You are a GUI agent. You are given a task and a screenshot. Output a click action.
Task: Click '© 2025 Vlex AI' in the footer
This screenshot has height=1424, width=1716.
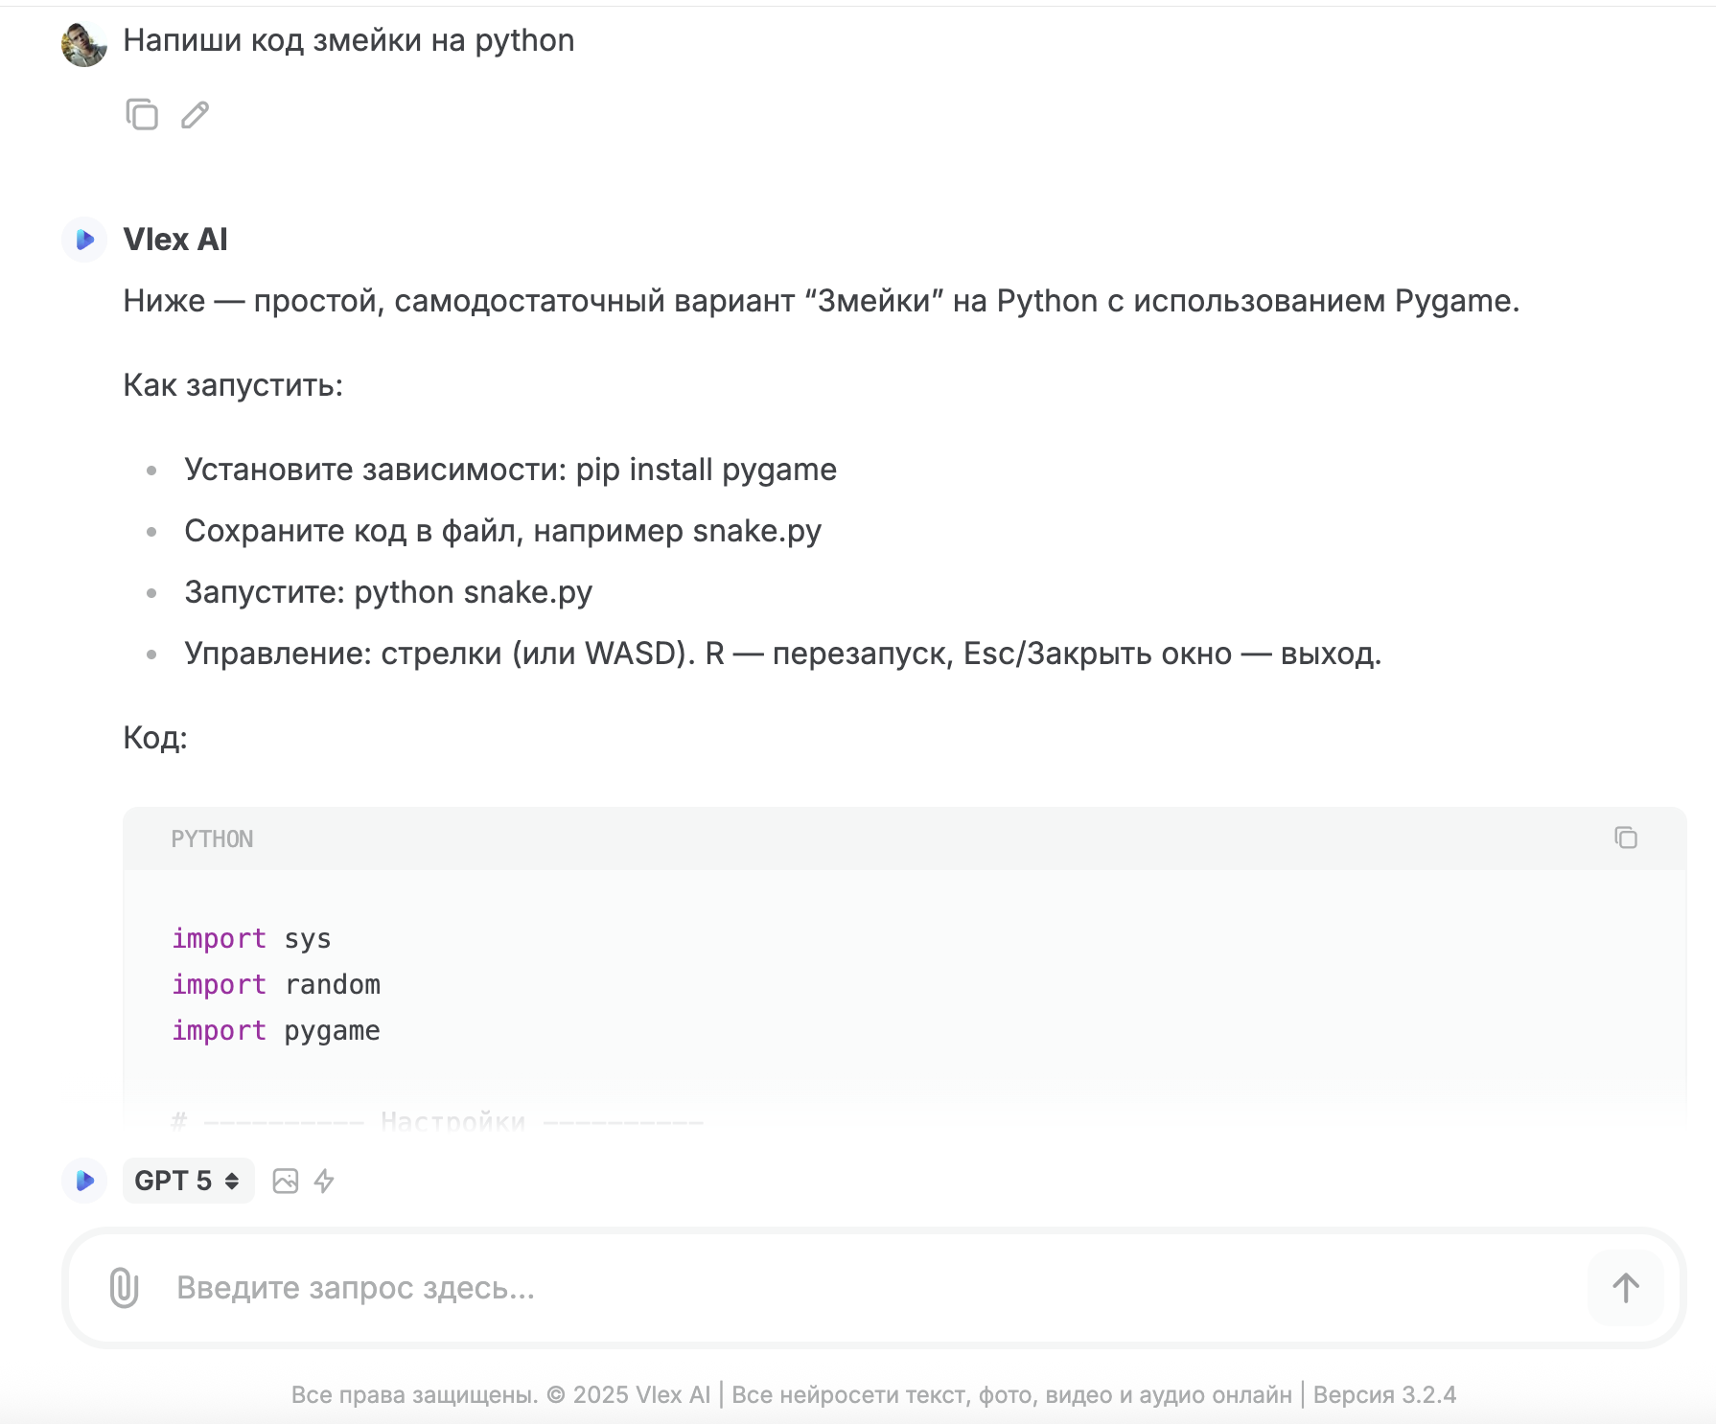coord(629,1395)
